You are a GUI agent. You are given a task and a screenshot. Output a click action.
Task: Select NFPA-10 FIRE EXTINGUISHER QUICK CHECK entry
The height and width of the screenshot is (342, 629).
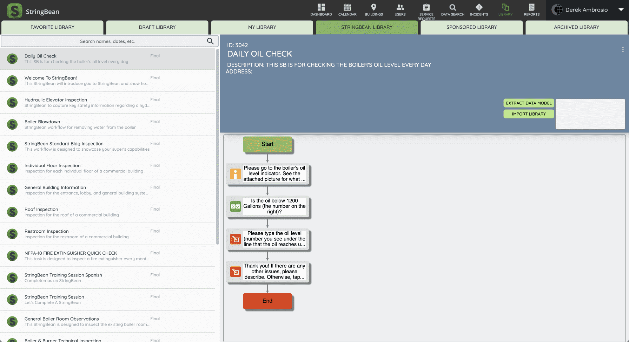point(107,256)
